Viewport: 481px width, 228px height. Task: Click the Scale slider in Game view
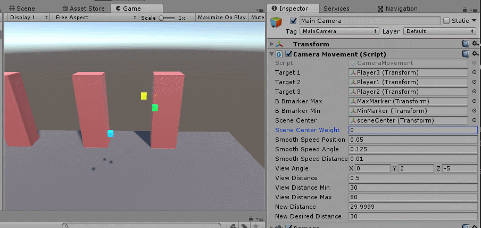pos(167,18)
